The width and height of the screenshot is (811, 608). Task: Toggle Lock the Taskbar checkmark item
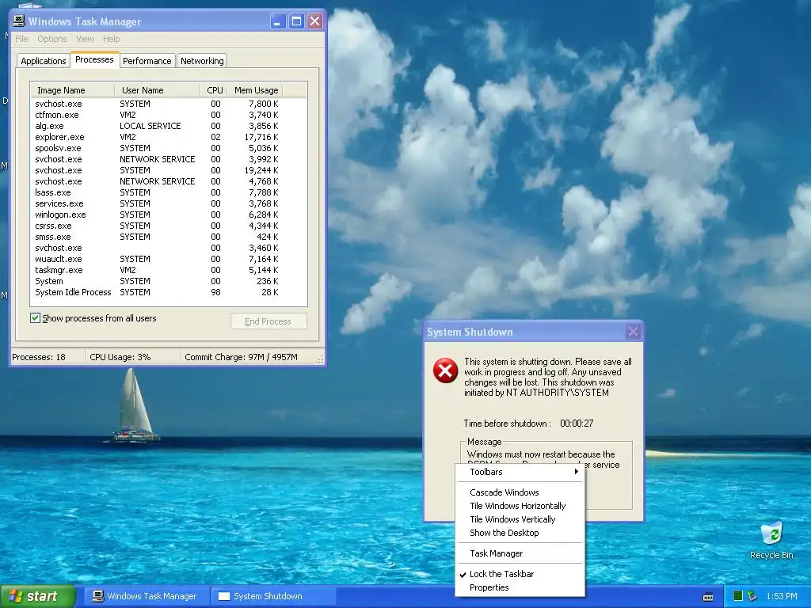click(501, 574)
